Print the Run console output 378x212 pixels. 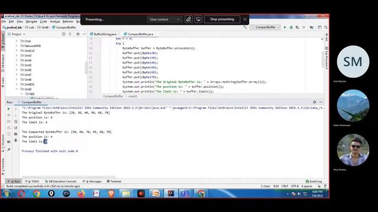[x=16, y=134]
